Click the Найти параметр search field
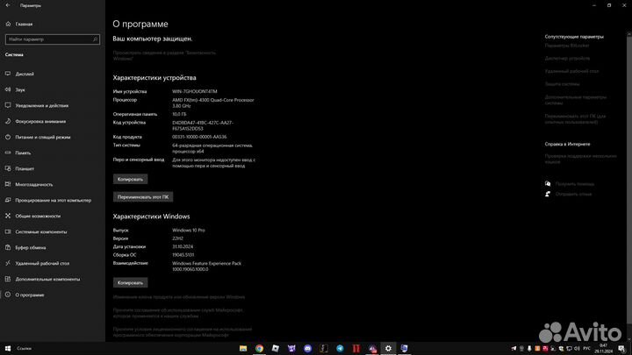This screenshot has height=355, width=632. (x=49, y=39)
